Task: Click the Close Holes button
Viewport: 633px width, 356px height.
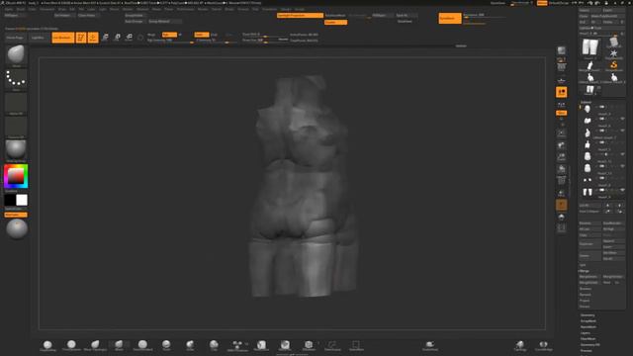Action: [89, 16]
